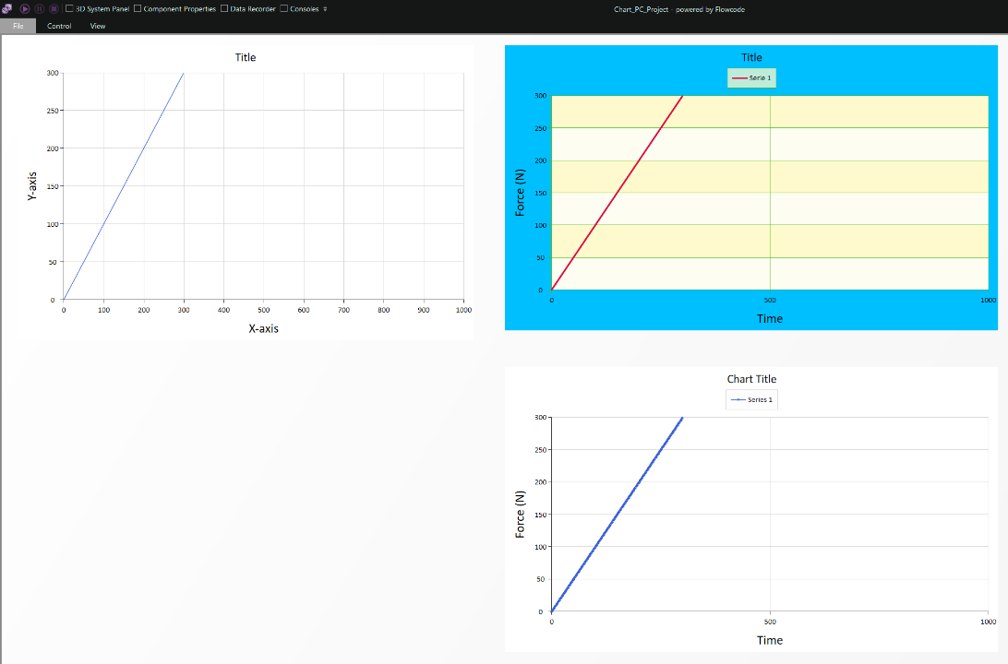Toggle the Component Properties checkbox
1008x664 pixels.
click(138, 8)
